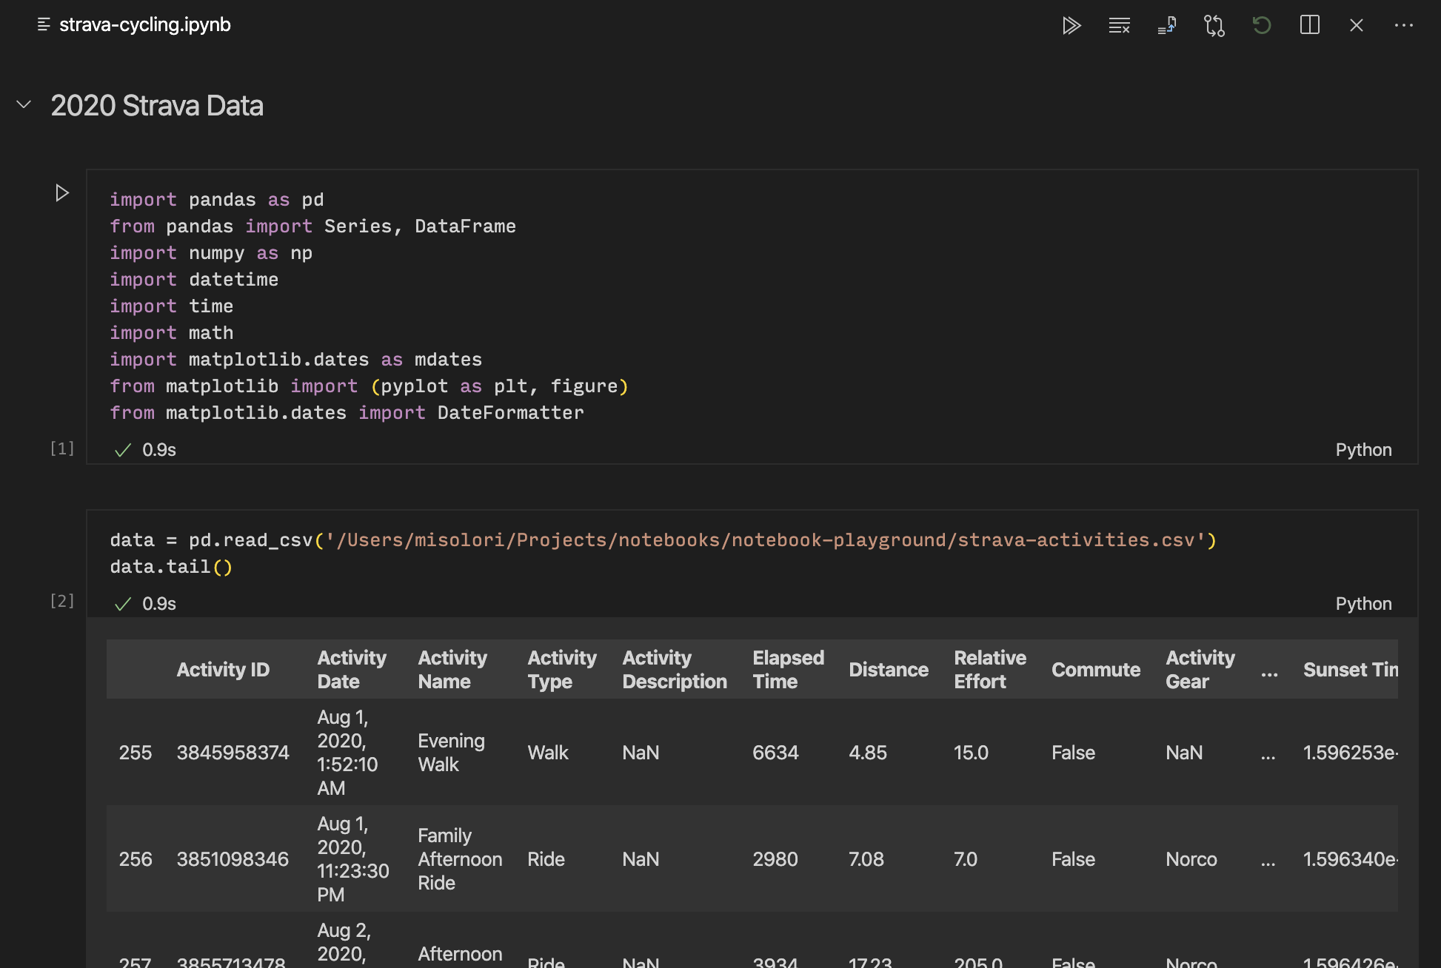
Task: Split the notebook editor
Action: [x=1310, y=25]
